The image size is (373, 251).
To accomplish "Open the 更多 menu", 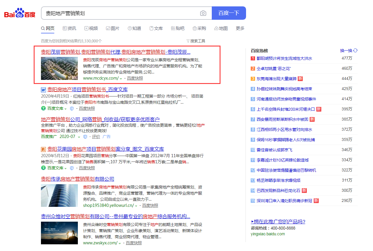I will (x=240, y=28).
